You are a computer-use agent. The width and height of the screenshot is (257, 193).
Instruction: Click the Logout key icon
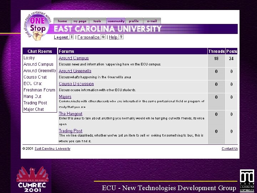72,37
